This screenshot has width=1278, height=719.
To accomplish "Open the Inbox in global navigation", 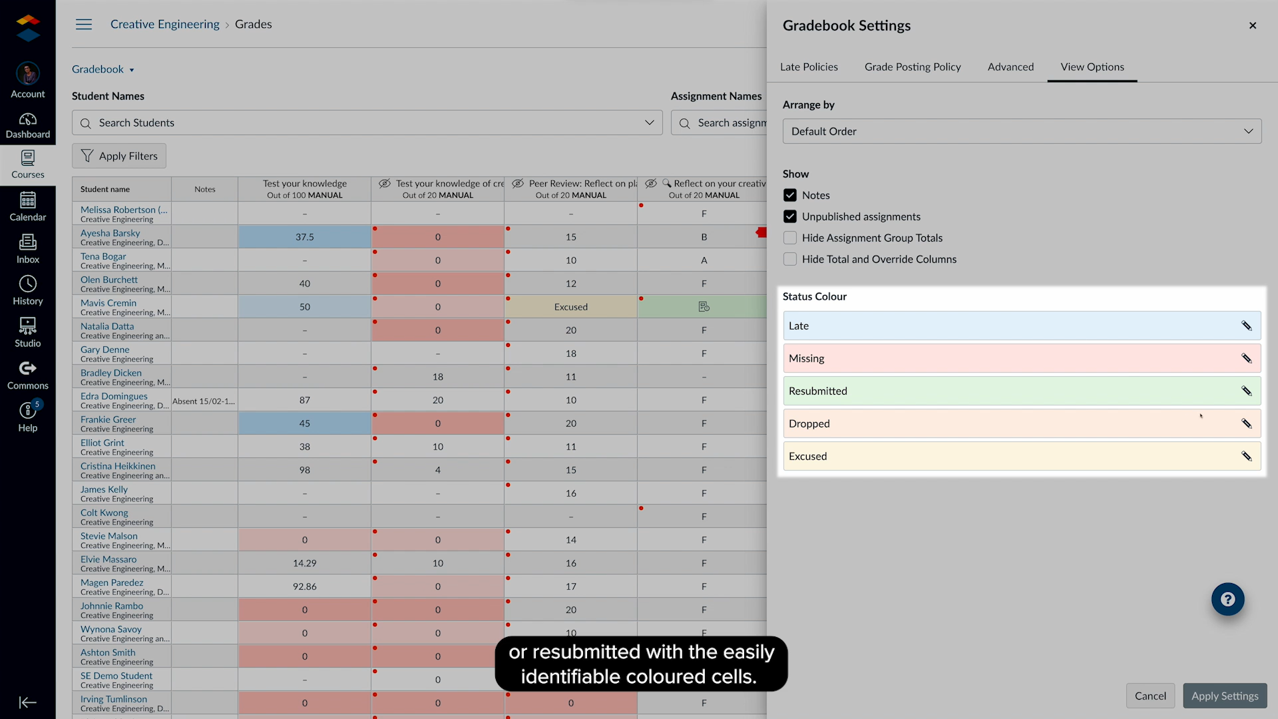I will coord(27,249).
